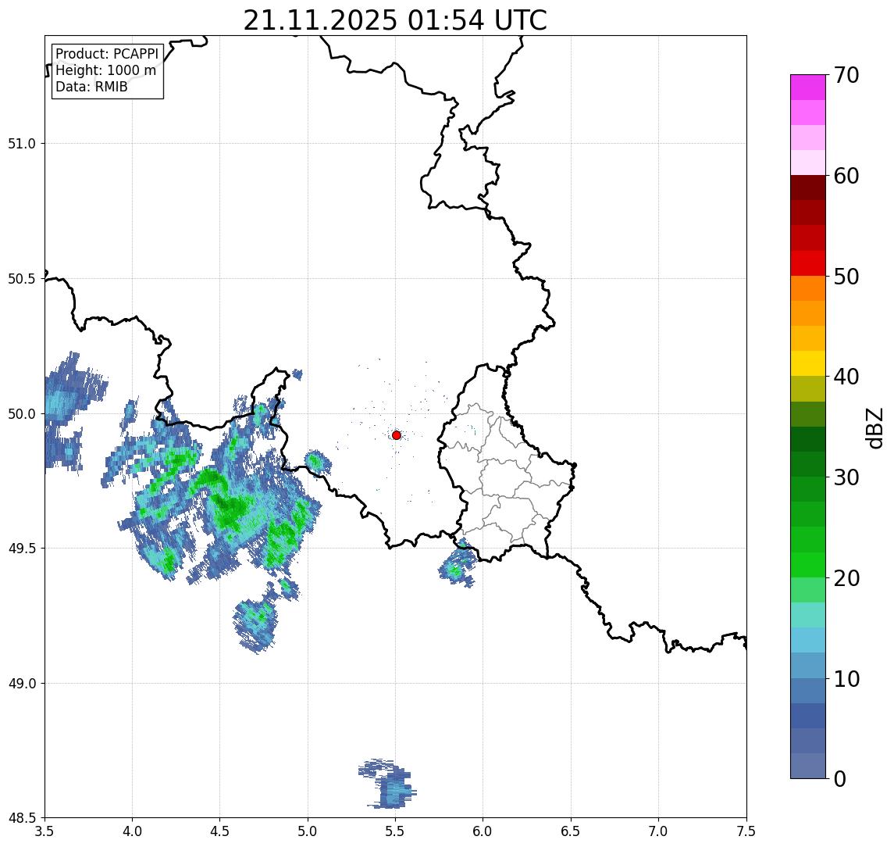Click the colorbar tick label 60
This screenshot has width=894, height=847.
[846, 177]
